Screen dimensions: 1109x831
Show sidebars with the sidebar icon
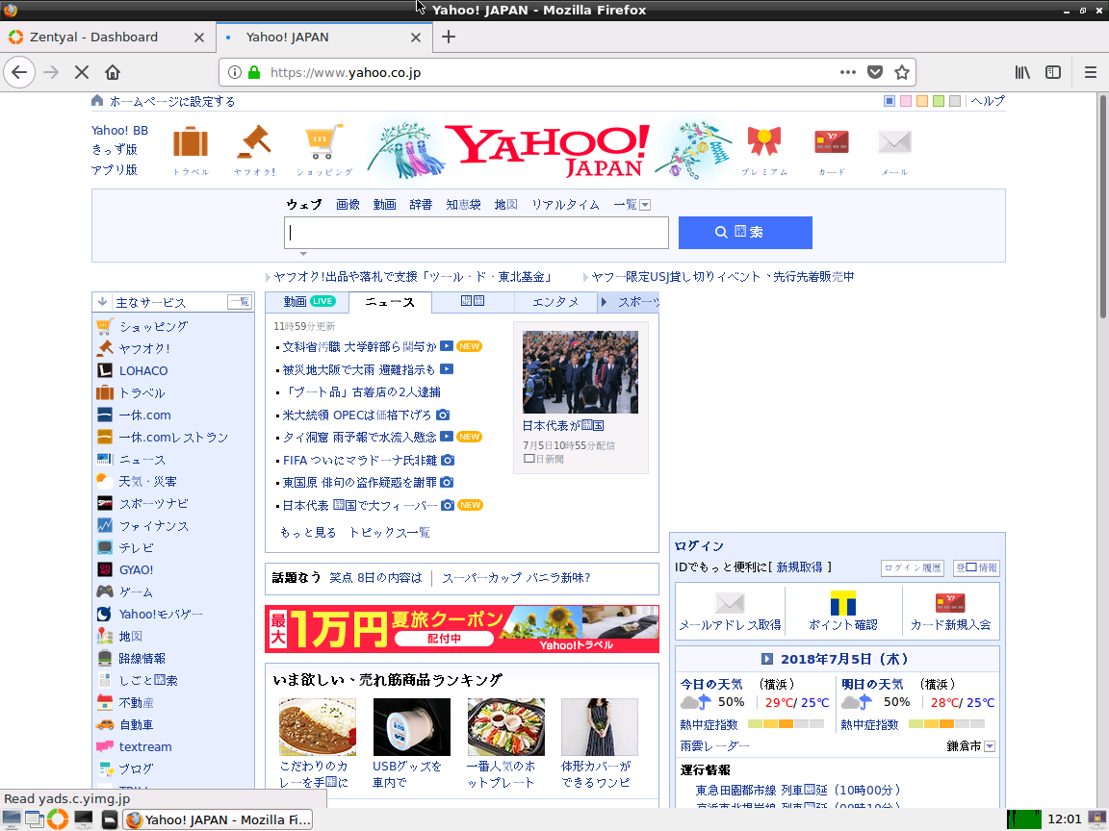click(x=1053, y=72)
